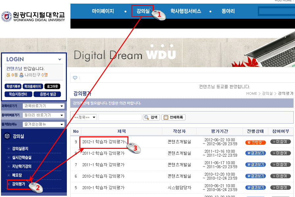Click the message envelope icon in login box
The image size is (295, 197).
[9, 75]
